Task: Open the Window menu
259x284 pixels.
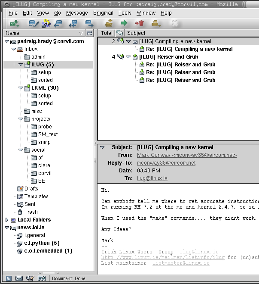Action: 146,13
